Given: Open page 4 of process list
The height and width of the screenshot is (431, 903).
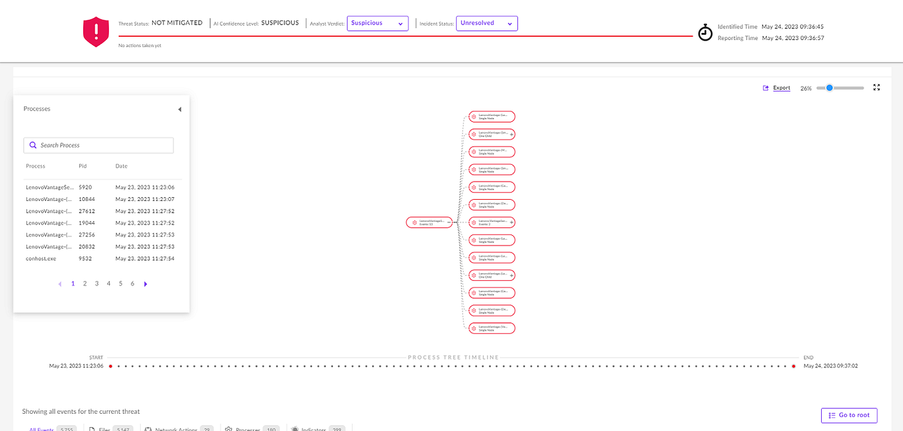Looking at the screenshot, I should [x=108, y=283].
